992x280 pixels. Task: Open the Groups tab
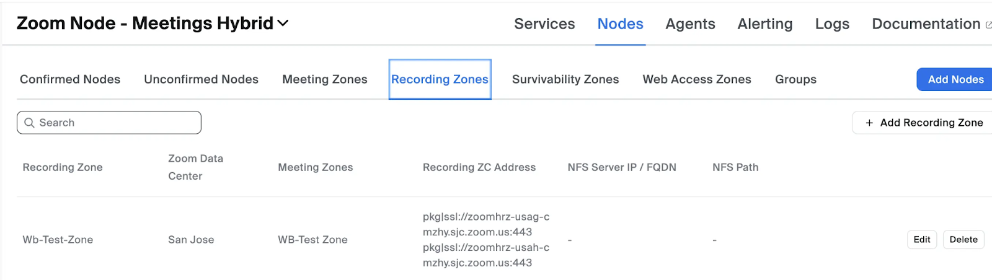pos(795,79)
